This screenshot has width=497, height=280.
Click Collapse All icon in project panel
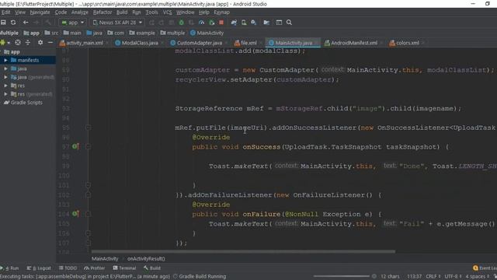pos(28,42)
